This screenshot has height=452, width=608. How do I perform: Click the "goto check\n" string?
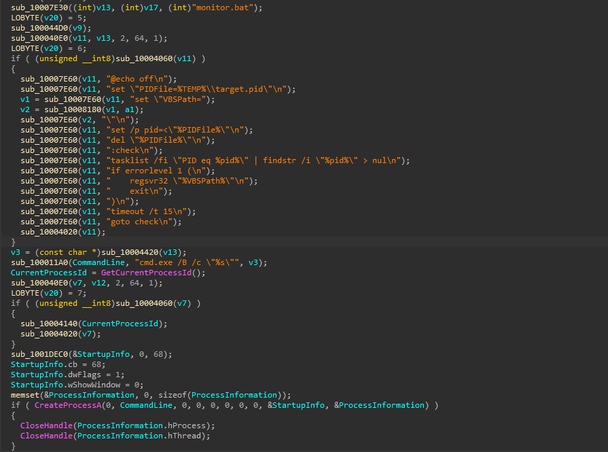pyautogui.click(x=139, y=222)
